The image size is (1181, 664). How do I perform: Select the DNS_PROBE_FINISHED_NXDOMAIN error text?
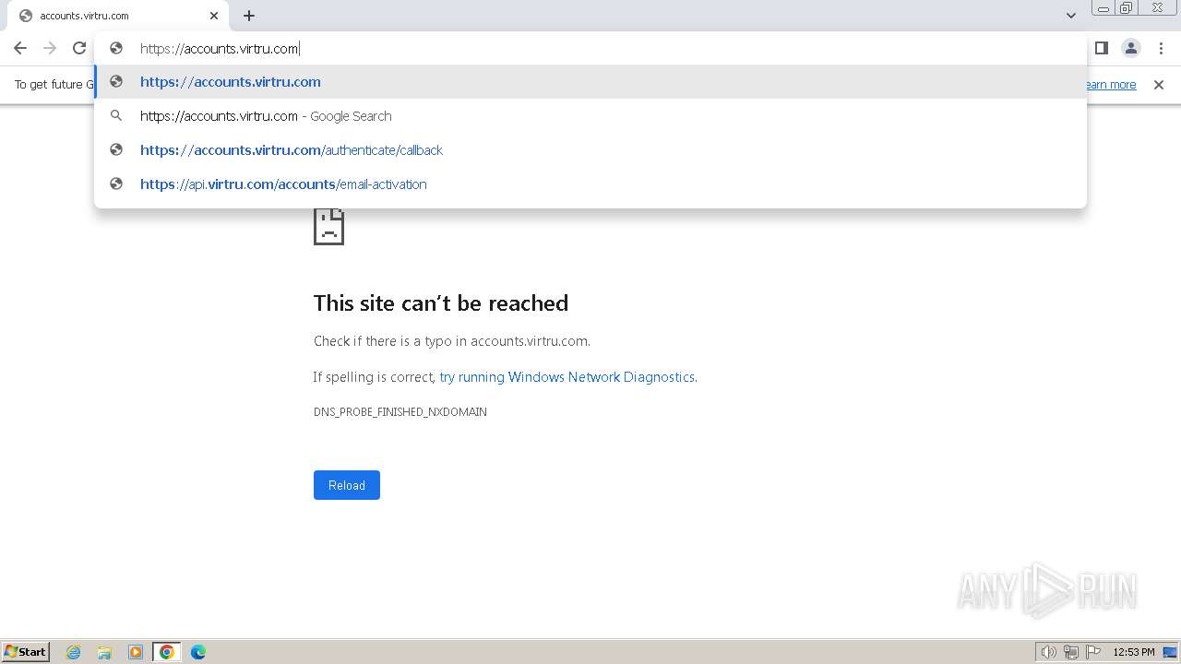(x=400, y=412)
